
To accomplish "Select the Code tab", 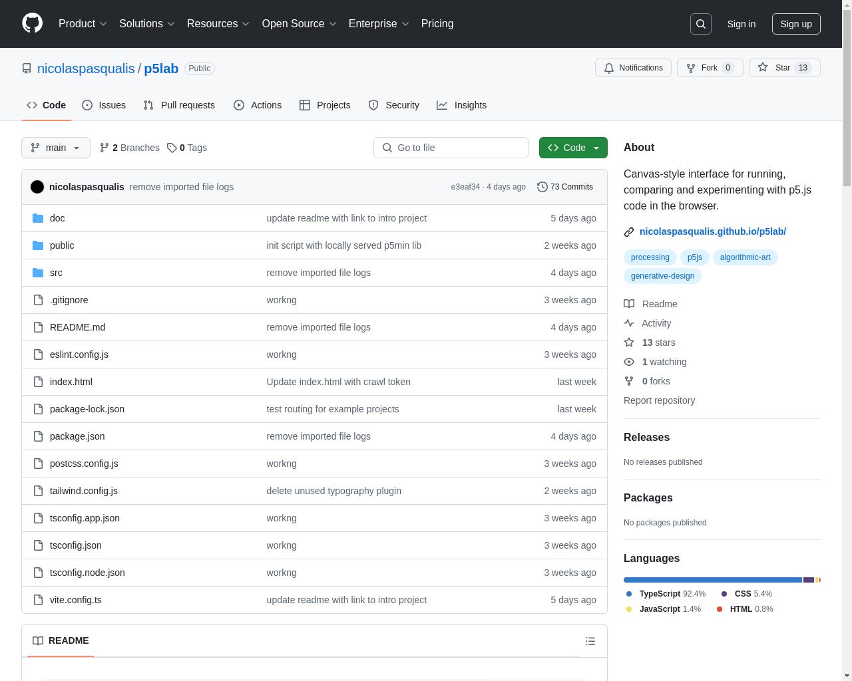I will click(x=47, y=105).
